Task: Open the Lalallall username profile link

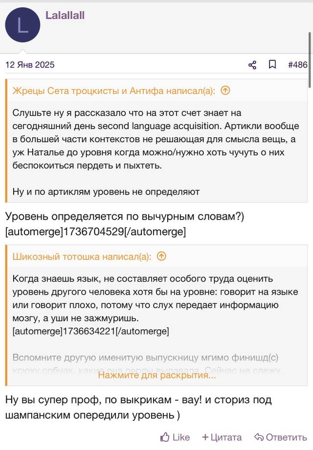Action: click(x=65, y=15)
